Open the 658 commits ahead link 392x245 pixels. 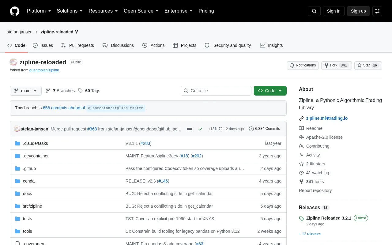[x=64, y=108]
